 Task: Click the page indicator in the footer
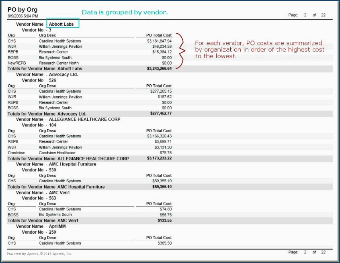point(307,252)
